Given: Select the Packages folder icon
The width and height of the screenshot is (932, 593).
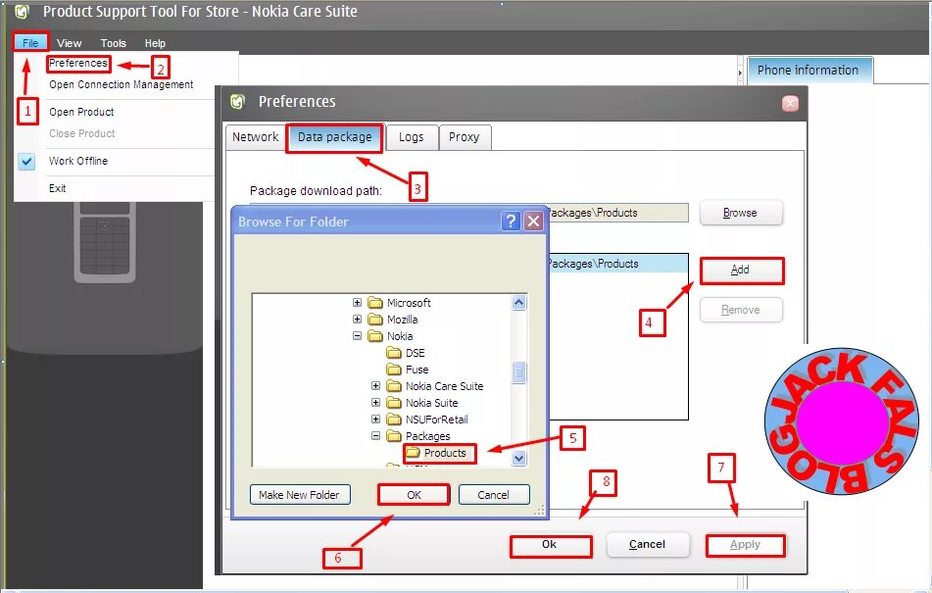Looking at the screenshot, I should point(394,435).
